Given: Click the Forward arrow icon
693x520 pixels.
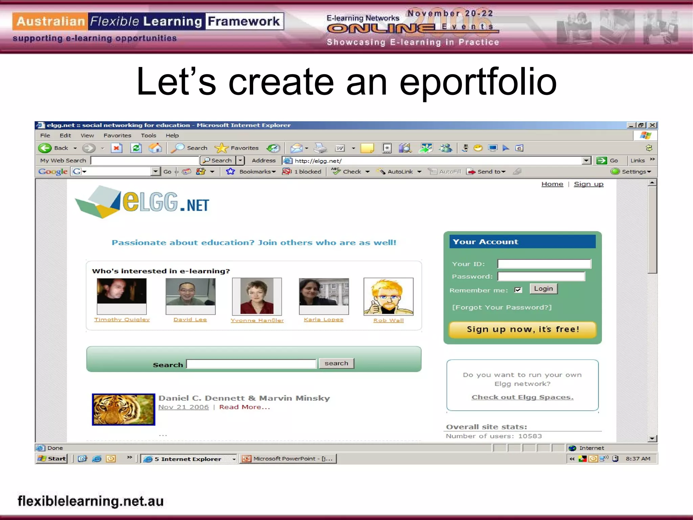Looking at the screenshot, I should click(89, 148).
